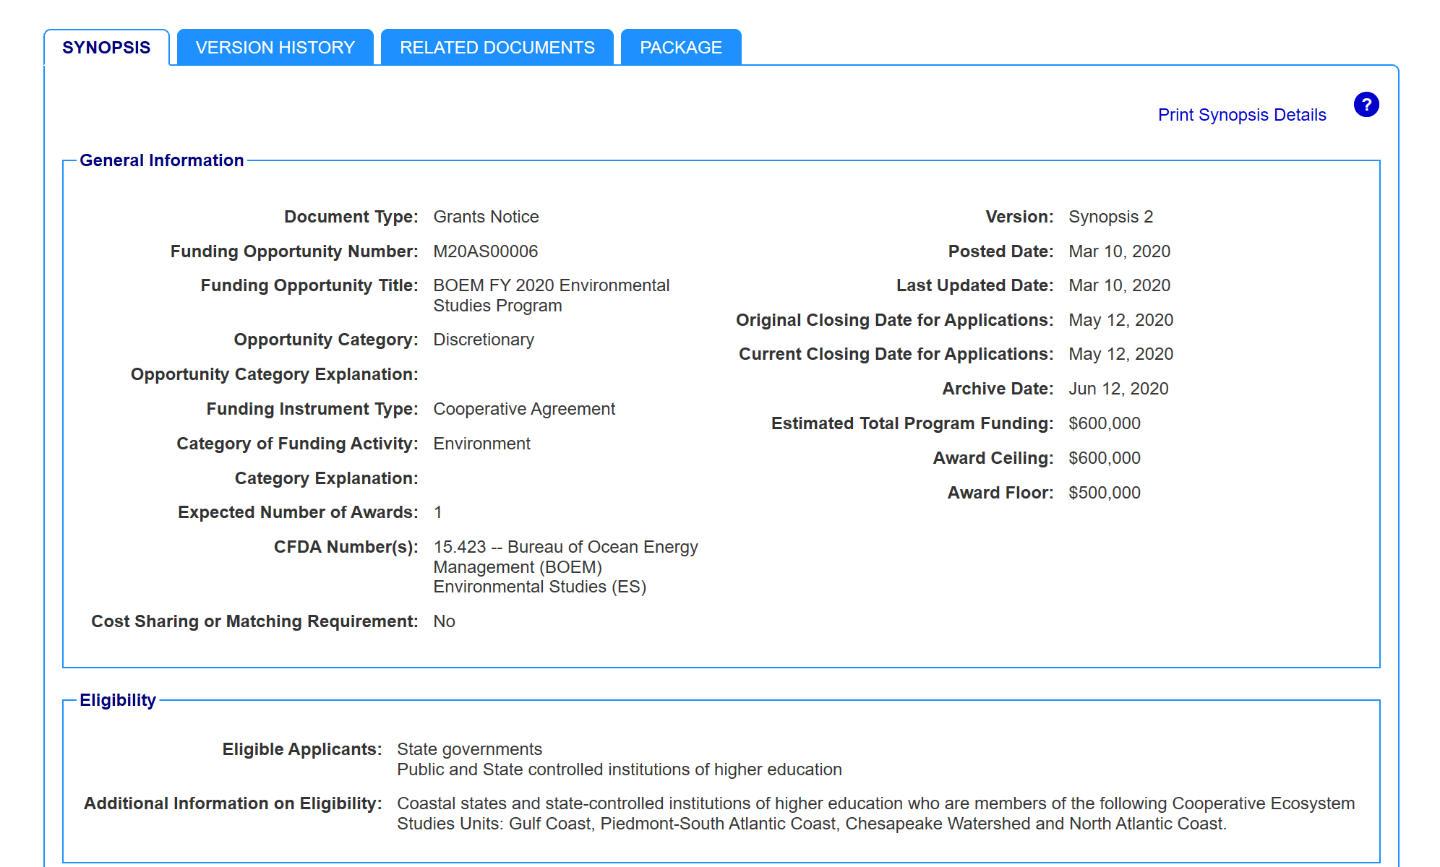
Task: Switch to the Synopsis tab
Action: coord(106,48)
